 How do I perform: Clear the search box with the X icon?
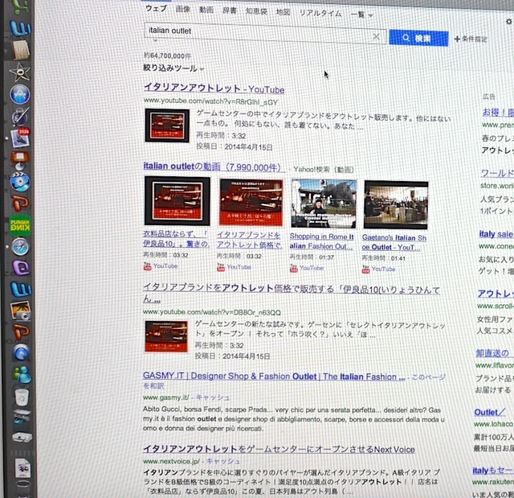click(x=376, y=36)
